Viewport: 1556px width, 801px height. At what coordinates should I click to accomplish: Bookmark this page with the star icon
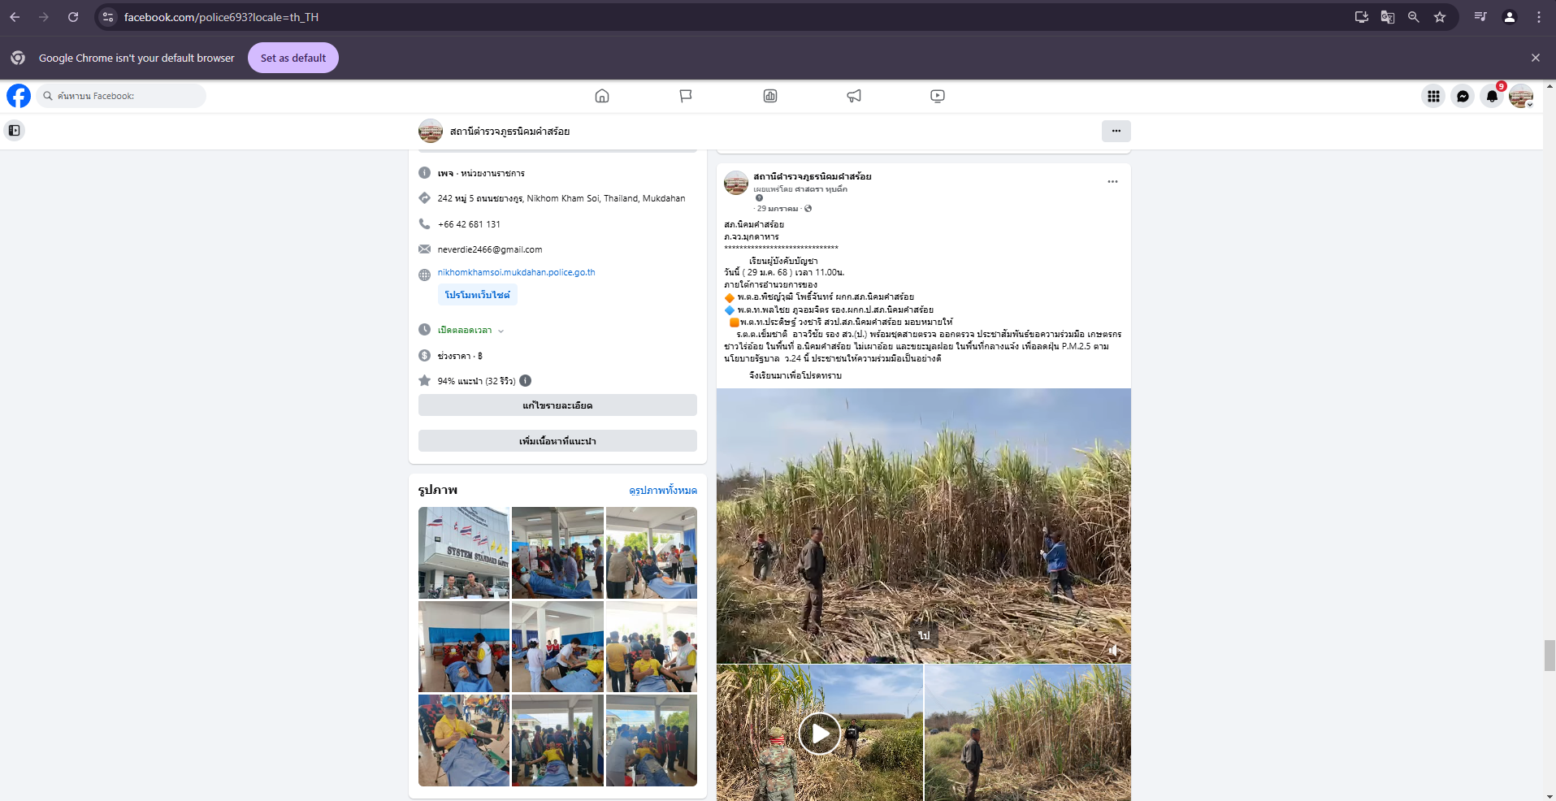pos(1440,17)
